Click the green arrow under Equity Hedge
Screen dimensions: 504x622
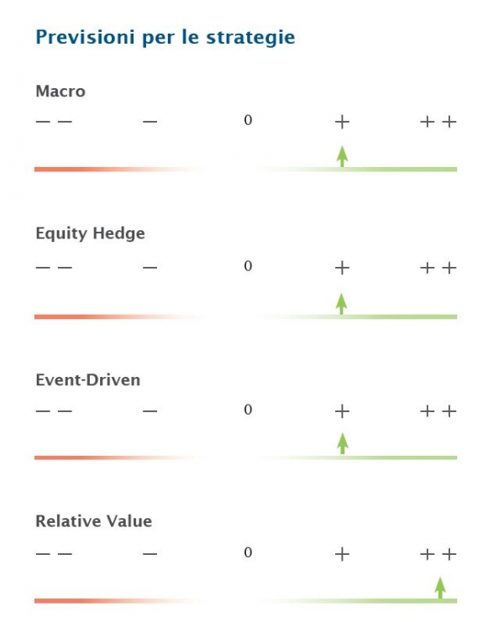pyautogui.click(x=342, y=304)
